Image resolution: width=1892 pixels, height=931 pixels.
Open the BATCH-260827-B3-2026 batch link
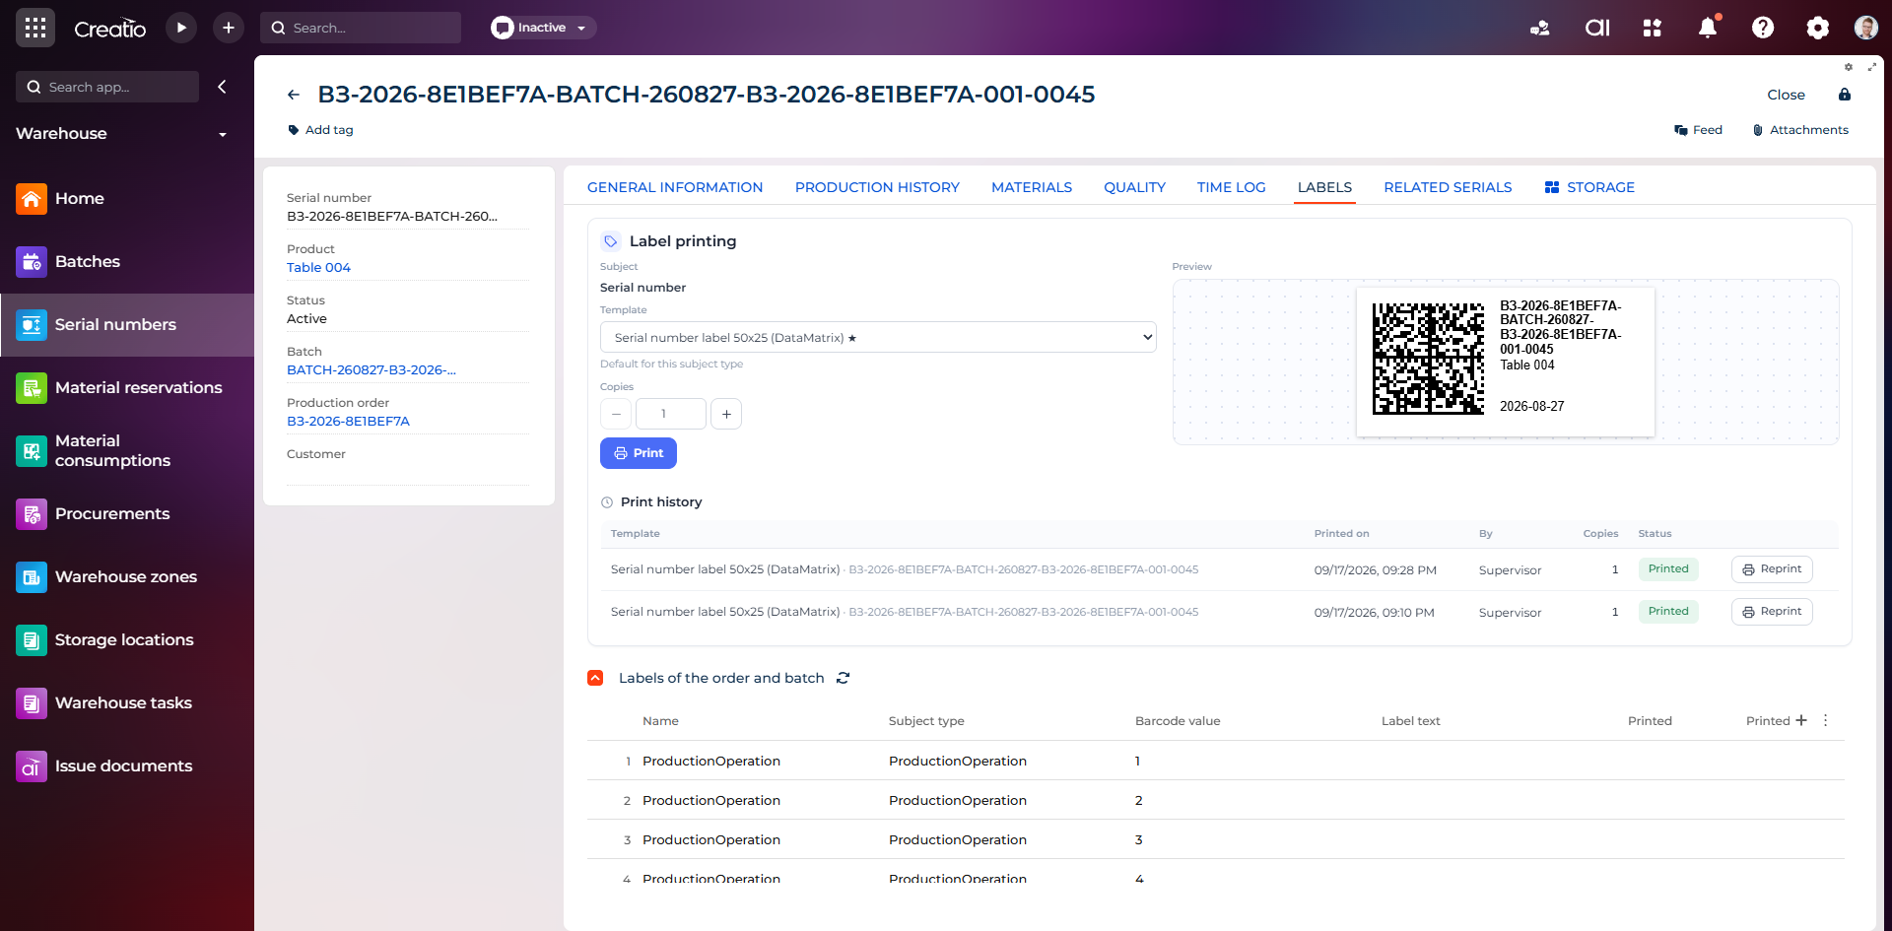pos(372,369)
